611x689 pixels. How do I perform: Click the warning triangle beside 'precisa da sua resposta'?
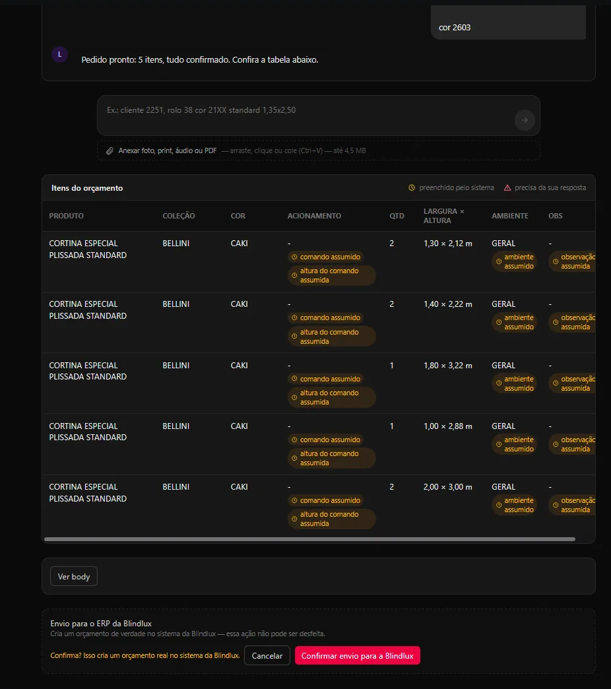pyautogui.click(x=507, y=187)
